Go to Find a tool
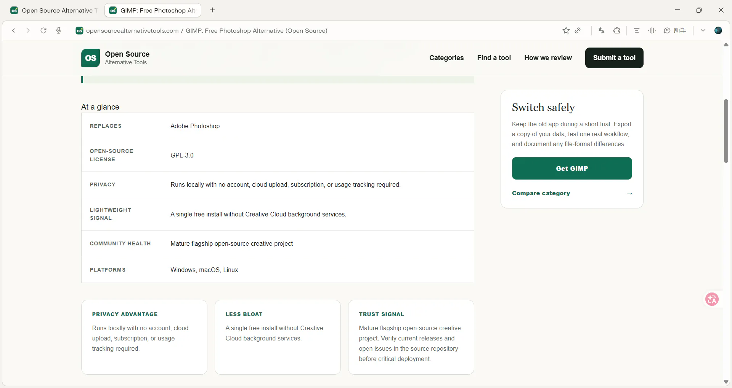The image size is (732, 388). tap(494, 58)
